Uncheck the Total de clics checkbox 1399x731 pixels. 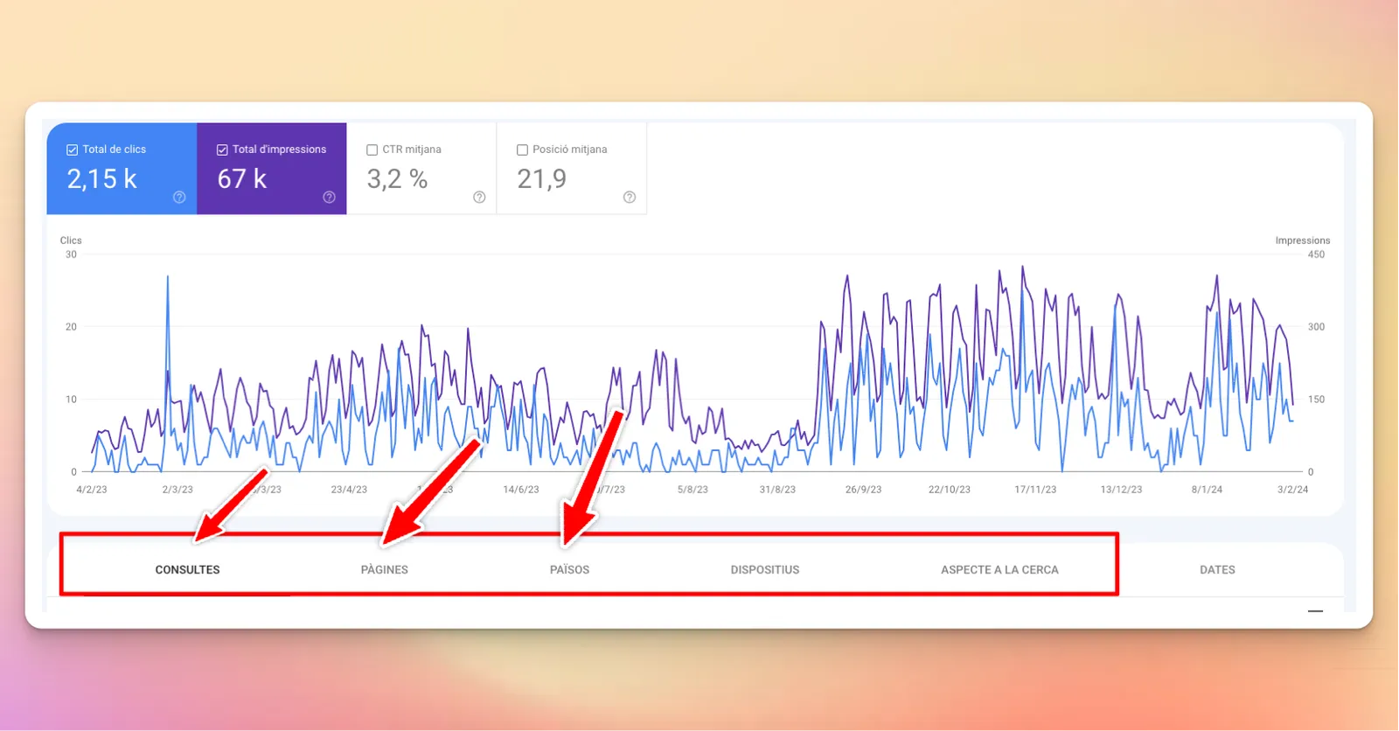click(73, 150)
